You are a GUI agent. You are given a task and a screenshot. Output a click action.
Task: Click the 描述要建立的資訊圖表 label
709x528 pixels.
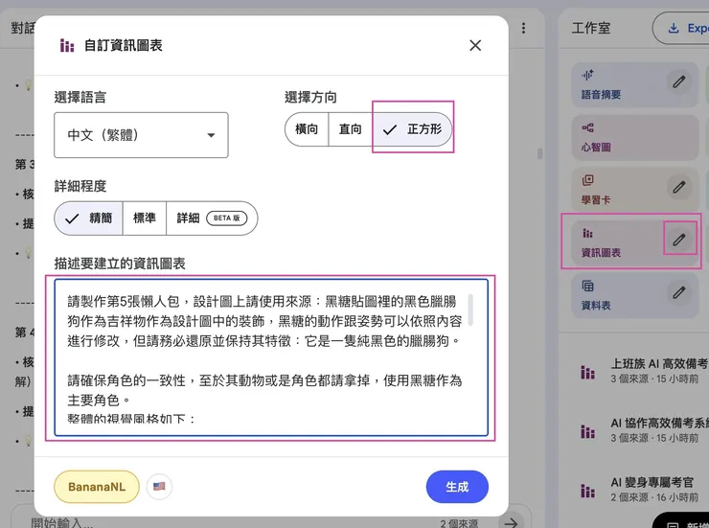(x=120, y=264)
